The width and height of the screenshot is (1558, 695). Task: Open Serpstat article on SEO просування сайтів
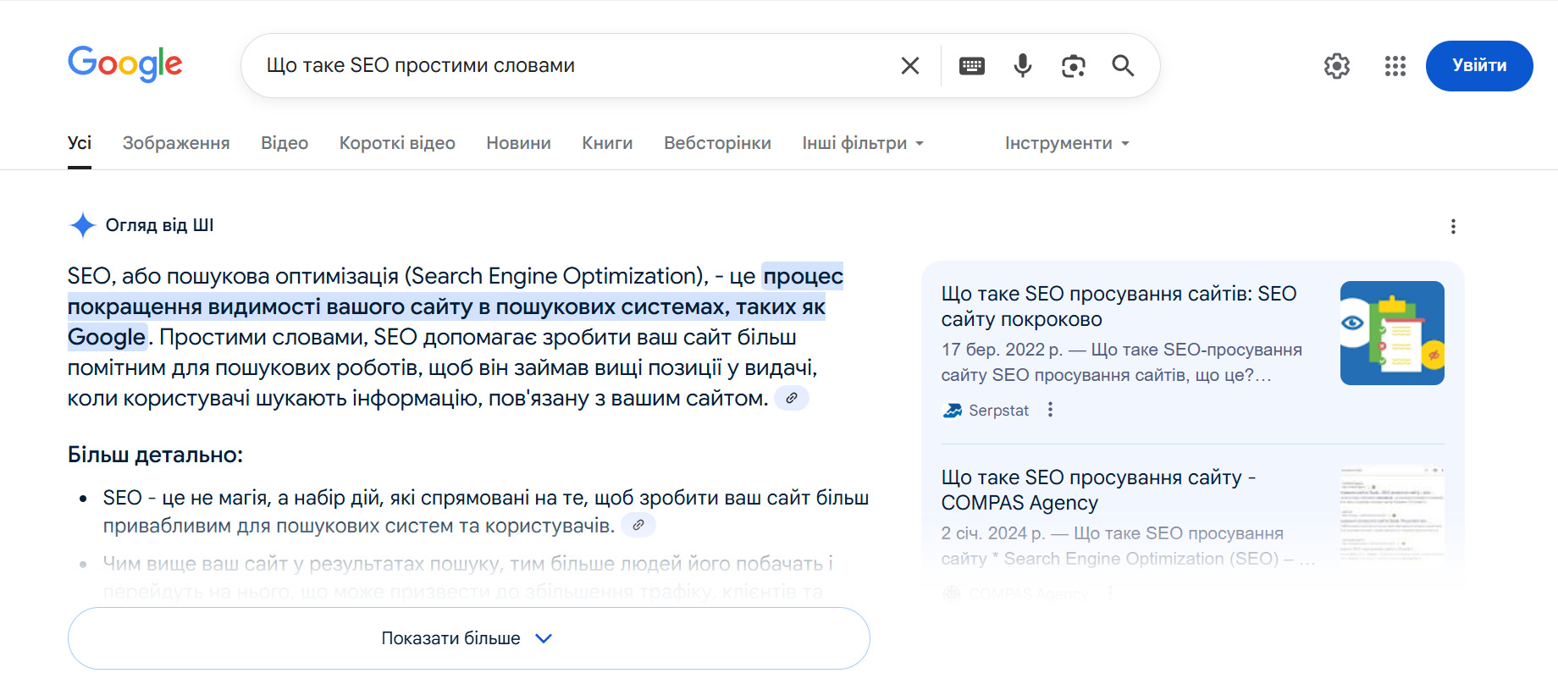tap(1119, 306)
